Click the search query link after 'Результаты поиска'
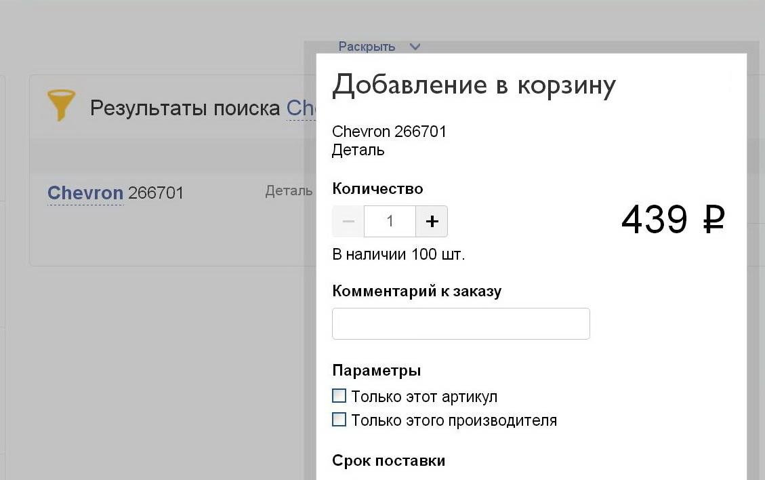This screenshot has width=765, height=480. pos(301,108)
